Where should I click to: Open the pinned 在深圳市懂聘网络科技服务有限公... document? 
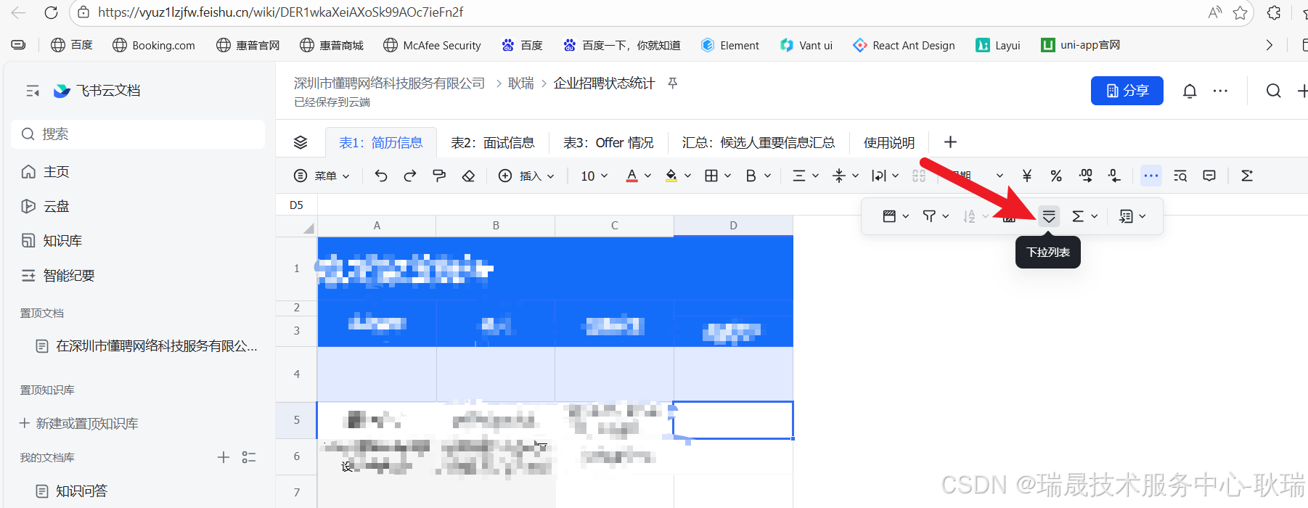tap(147, 346)
